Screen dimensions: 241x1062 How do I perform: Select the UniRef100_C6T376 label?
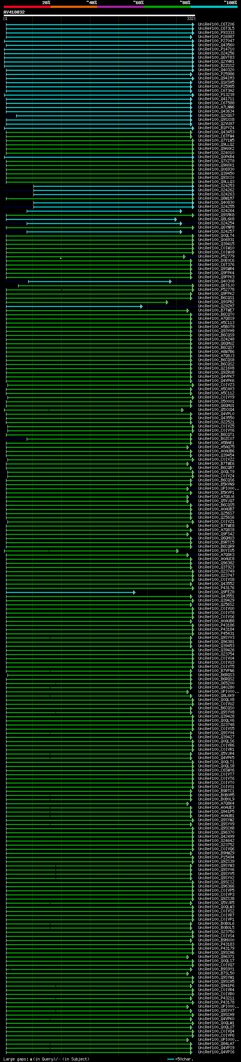click(x=216, y=265)
